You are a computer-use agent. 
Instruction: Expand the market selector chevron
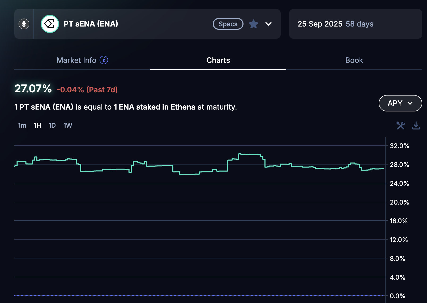point(268,24)
